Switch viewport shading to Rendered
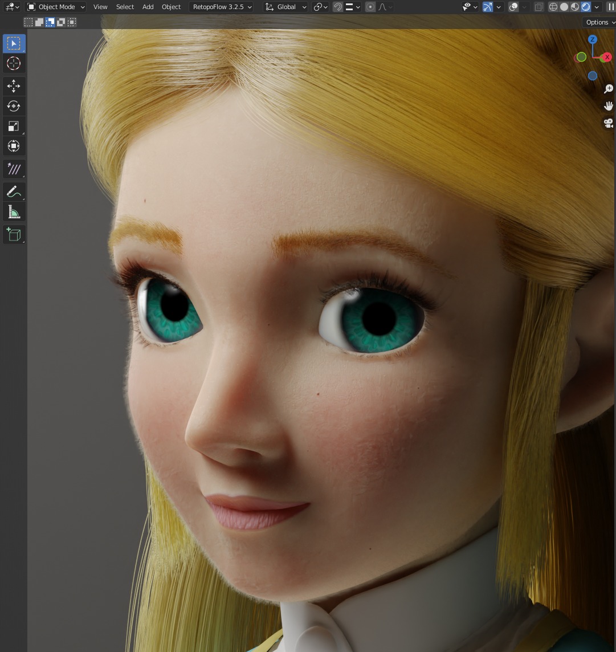Image resolution: width=616 pixels, height=652 pixels. click(x=586, y=7)
